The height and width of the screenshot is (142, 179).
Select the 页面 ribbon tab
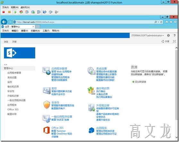click(x=14, y=42)
